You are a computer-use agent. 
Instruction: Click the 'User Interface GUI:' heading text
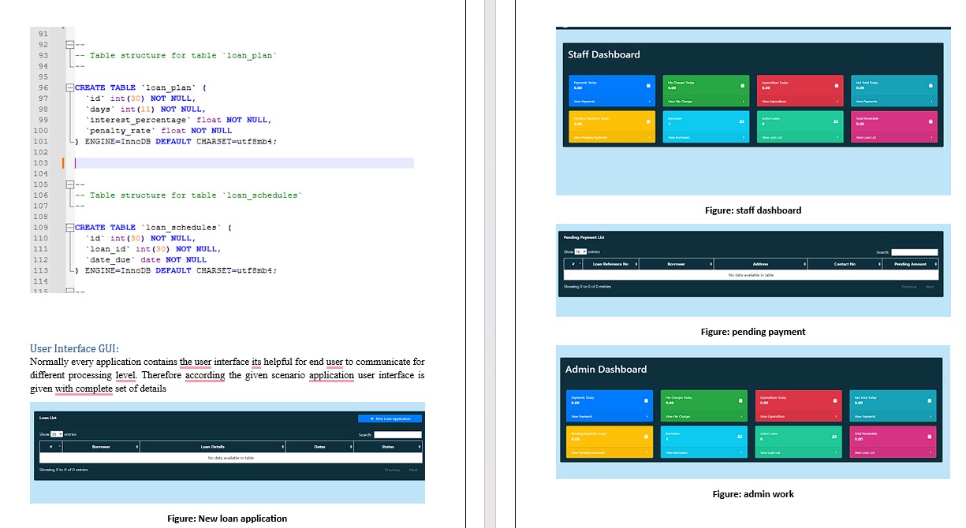[x=74, y=348]
